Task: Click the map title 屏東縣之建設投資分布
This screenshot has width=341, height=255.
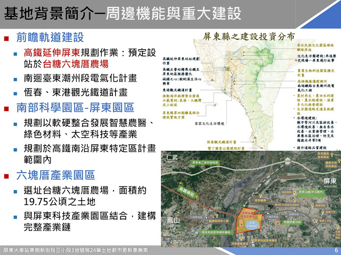Action: [x=249, y=37]
